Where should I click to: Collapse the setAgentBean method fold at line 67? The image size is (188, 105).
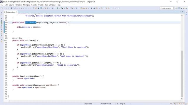click(7, 85)
